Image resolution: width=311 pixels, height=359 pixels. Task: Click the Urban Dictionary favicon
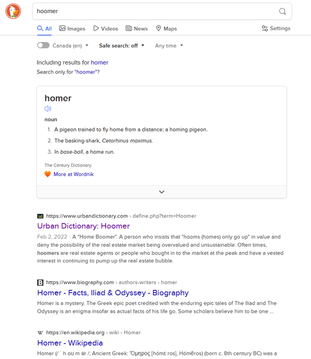(40, 216)
